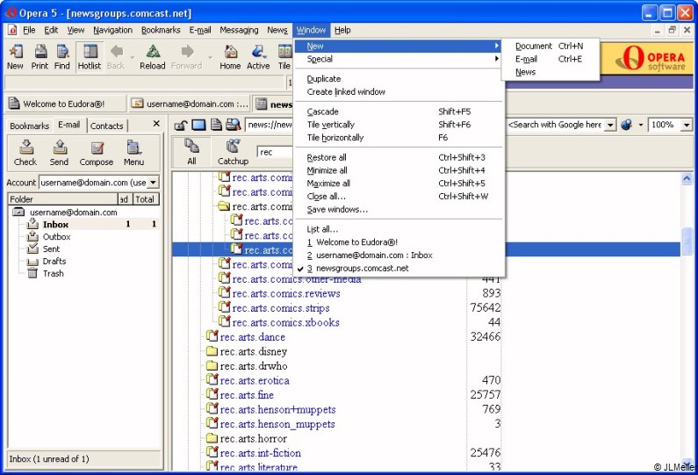Click the newsgroup list scrollbar up arrow
The width and height of the screenshot is (698, 475).
(687, 178)
